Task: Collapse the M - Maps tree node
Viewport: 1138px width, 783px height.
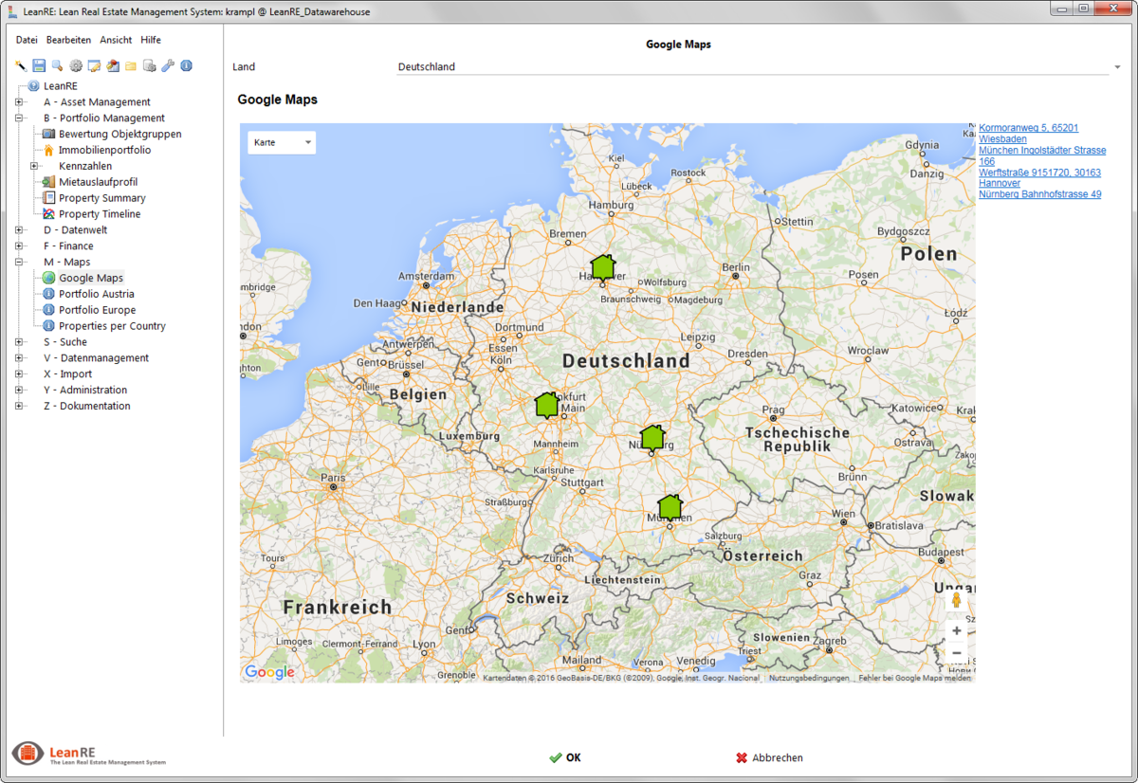Action: [x=19, y=263]
